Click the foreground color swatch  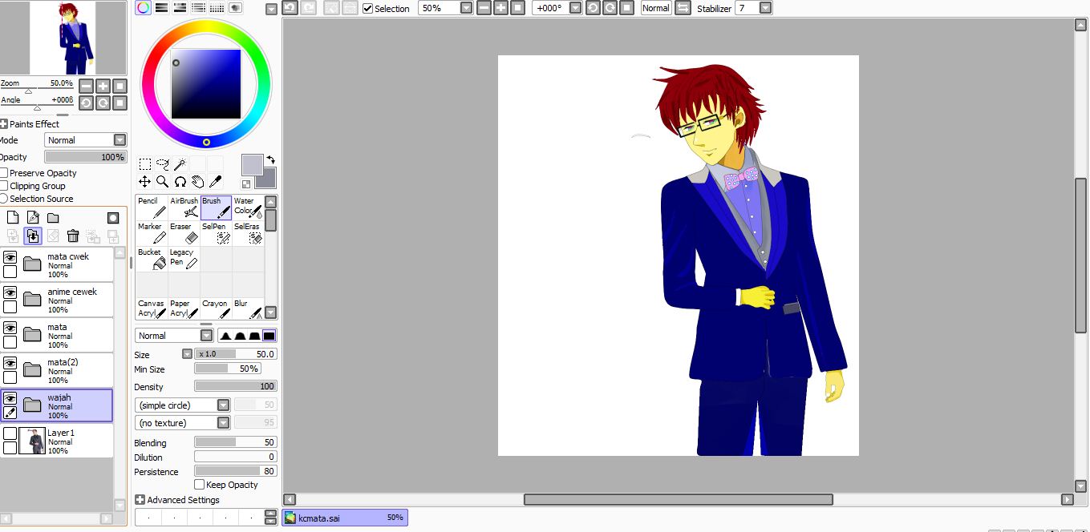click(252, 164)
